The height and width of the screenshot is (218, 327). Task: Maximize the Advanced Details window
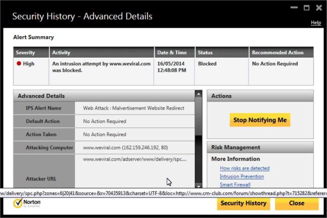pyautogui.click(x=306, y=8)
